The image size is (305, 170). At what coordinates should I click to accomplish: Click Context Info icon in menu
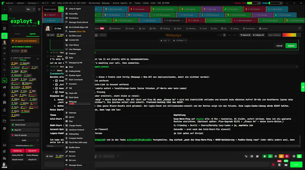[66, 40]
